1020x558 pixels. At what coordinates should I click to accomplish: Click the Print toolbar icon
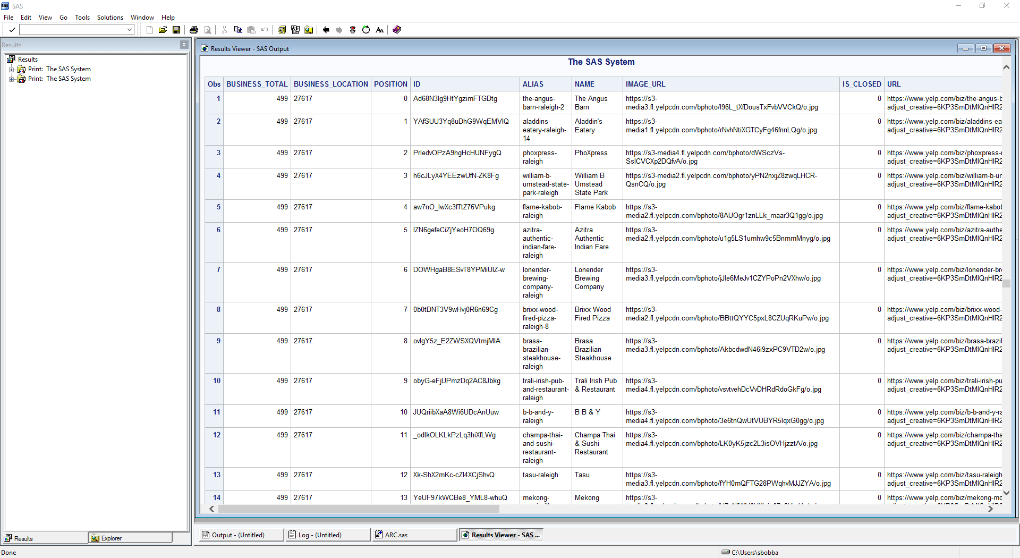194,30
